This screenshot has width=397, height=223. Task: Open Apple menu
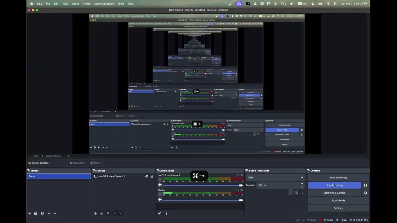tap(32, 4)
